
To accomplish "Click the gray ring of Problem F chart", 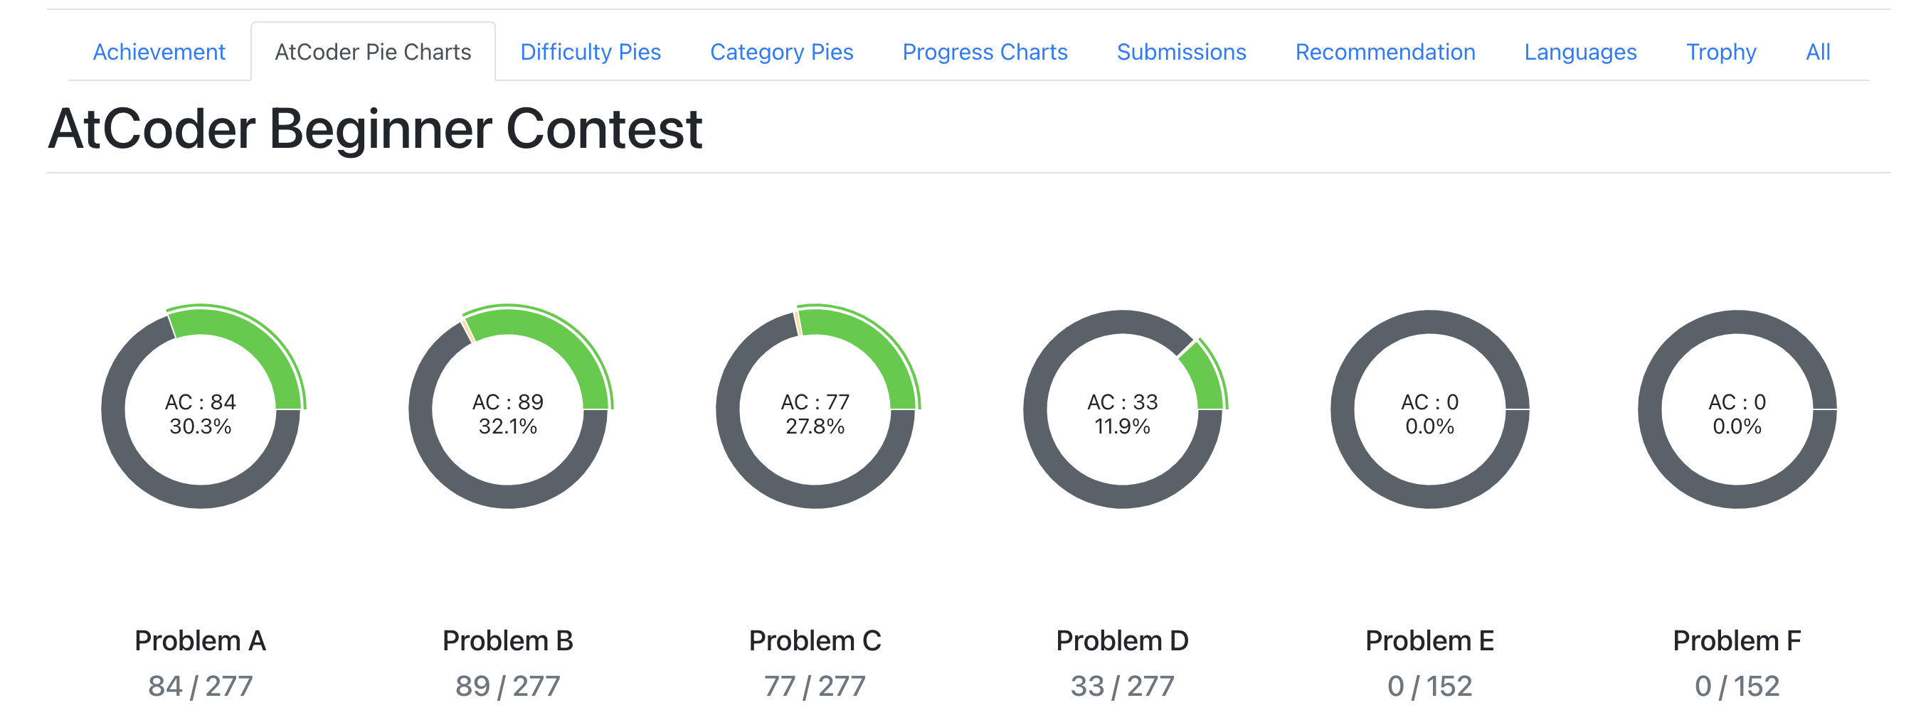I will click(1737, 497).
